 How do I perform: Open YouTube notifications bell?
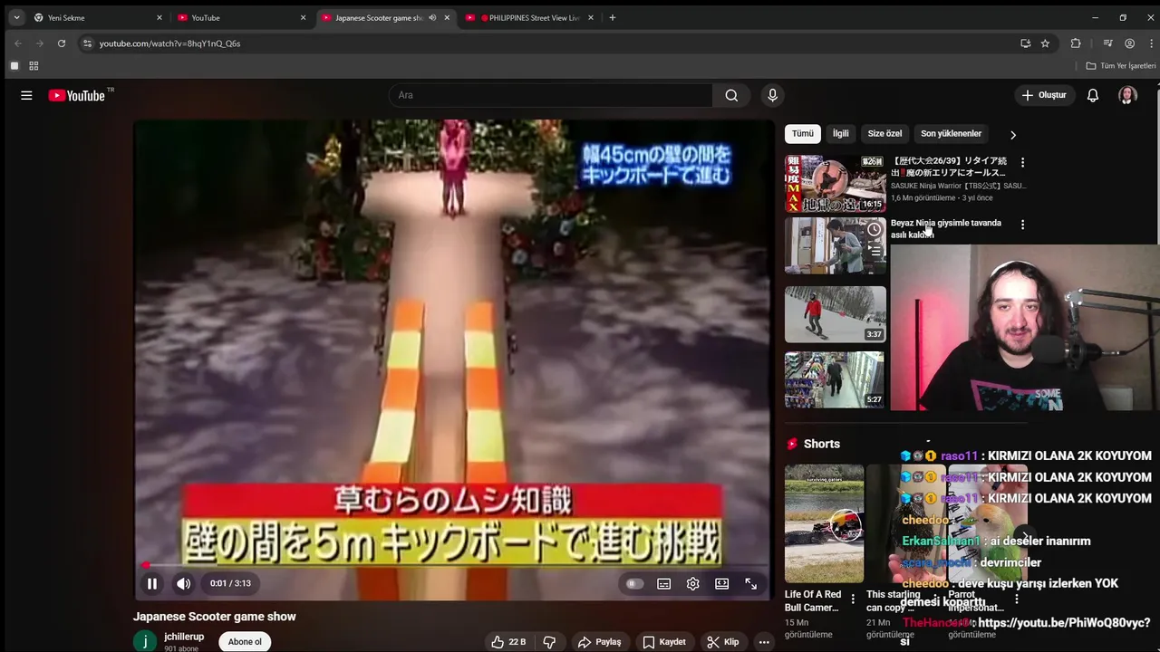pos(1093,95)
